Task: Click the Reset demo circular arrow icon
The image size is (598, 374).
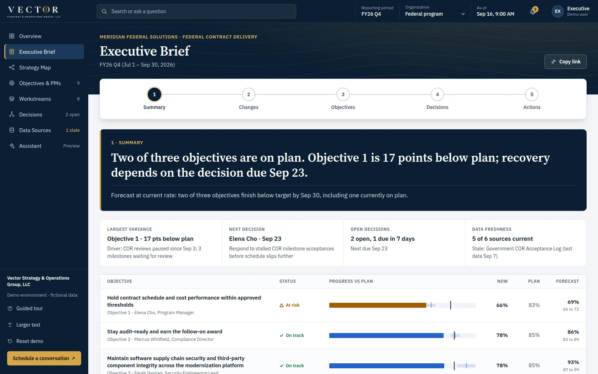Action: 10,341
